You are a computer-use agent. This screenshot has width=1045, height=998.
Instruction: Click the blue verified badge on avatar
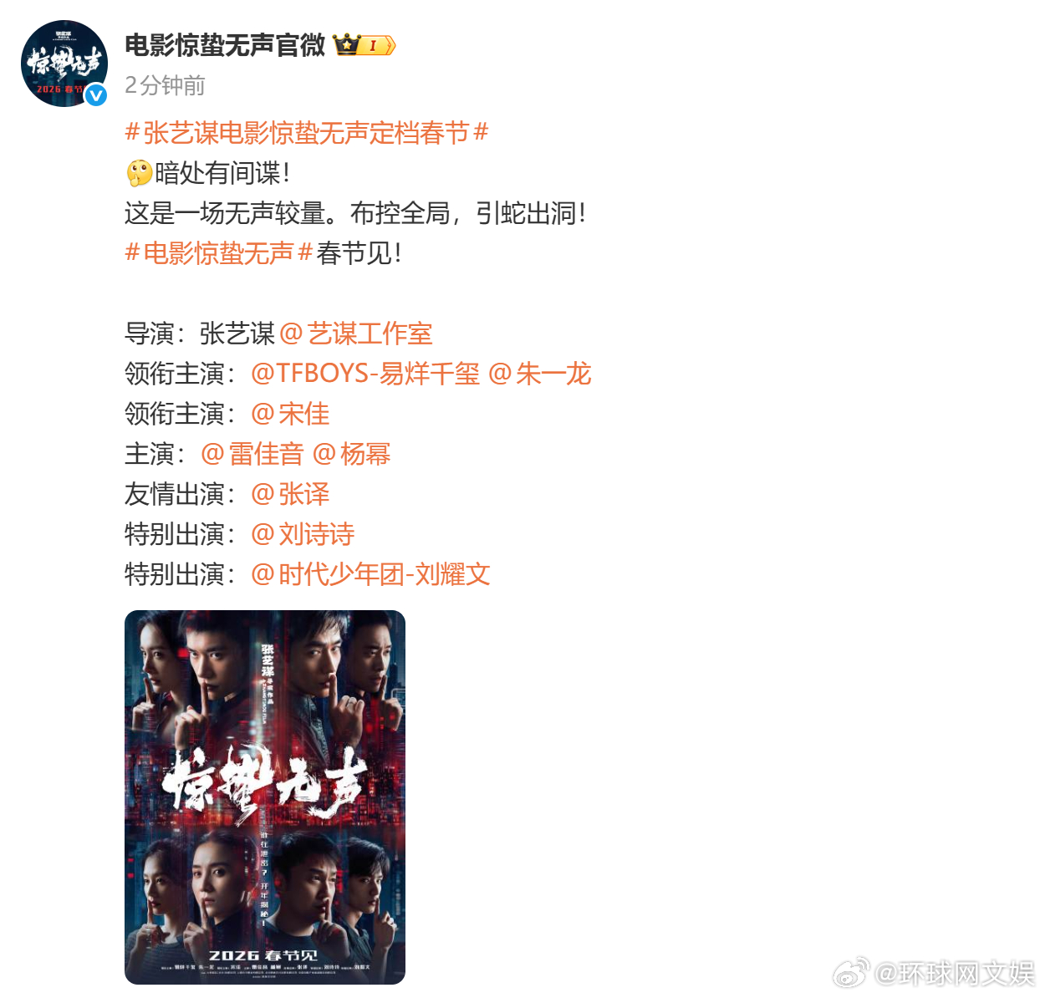[x=96, y=95]
